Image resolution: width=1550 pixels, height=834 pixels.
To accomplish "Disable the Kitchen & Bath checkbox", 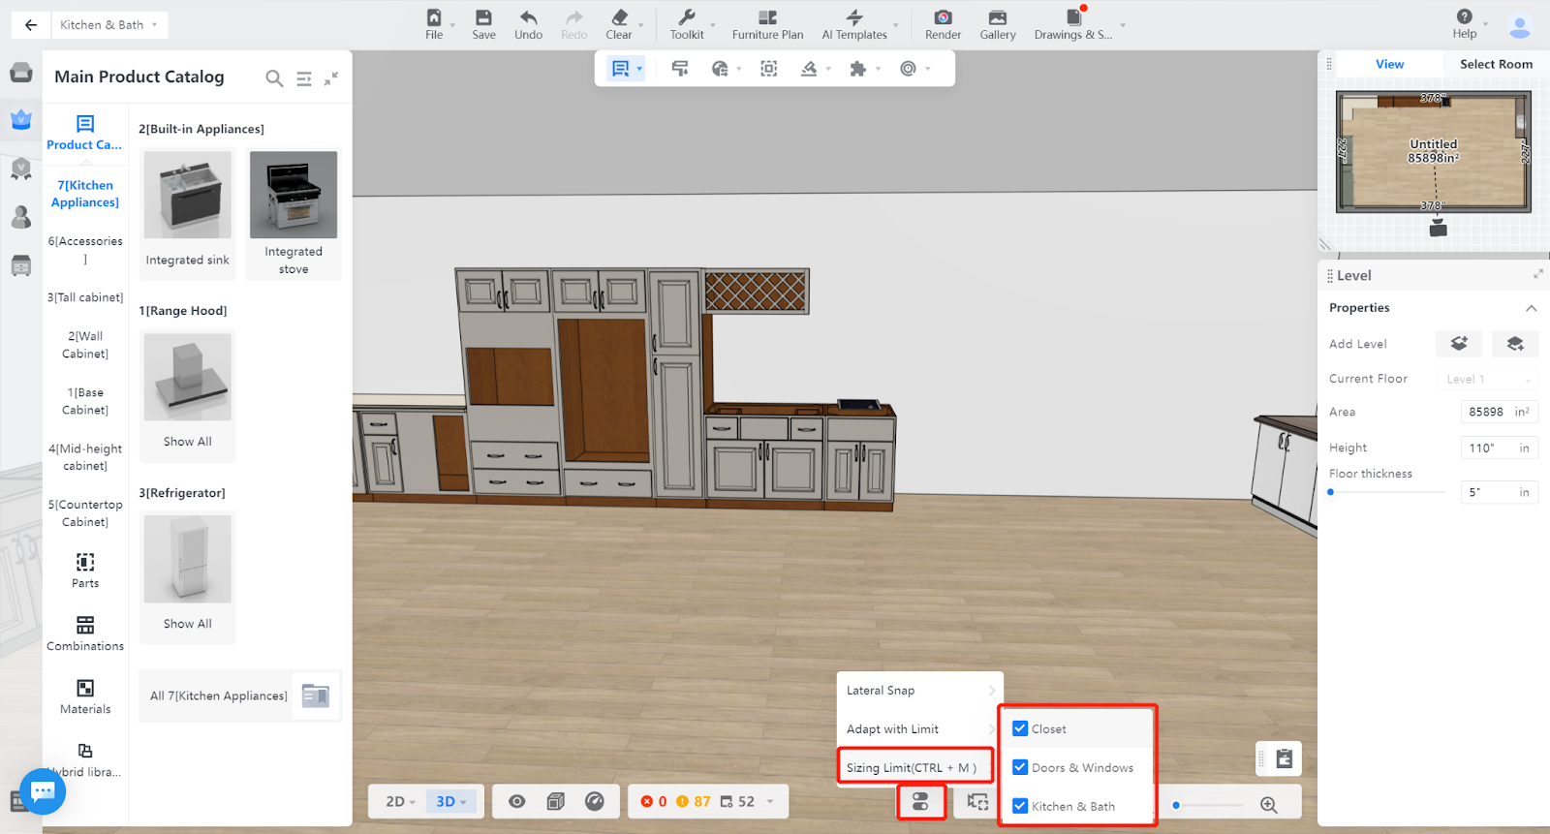I will tap(1020, 806).
